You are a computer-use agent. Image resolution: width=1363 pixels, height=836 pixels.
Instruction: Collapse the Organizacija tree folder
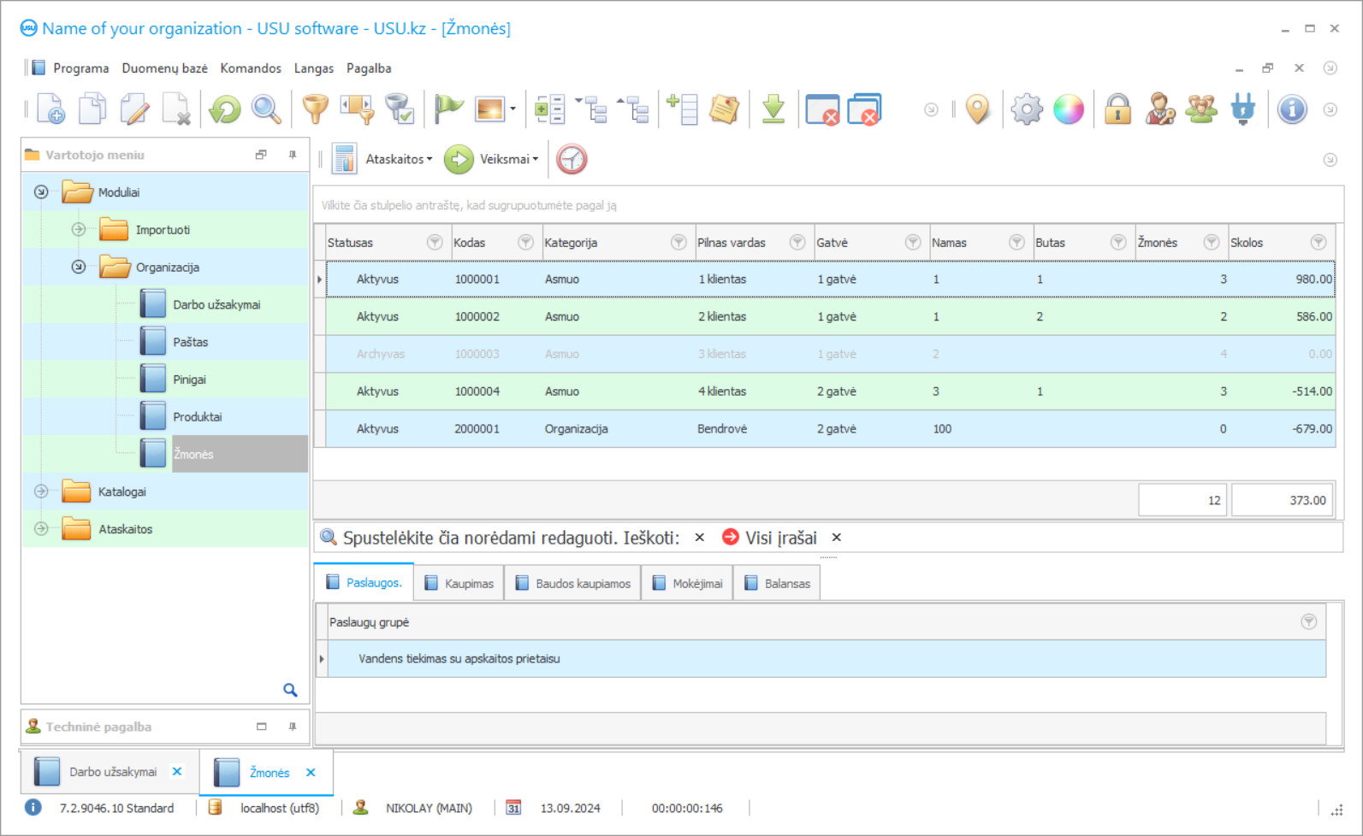point(79,267)
